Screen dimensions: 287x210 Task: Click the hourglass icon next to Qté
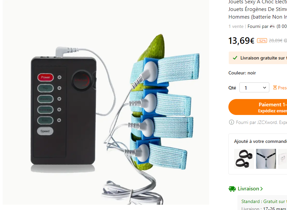(x=275, y=88)
